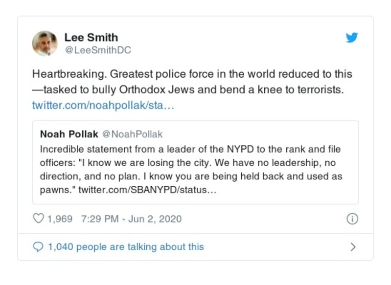Viewport: 391px width, 285px height.
Task: Click the 1,969 likes count
Action: click(x=60, y=219)
